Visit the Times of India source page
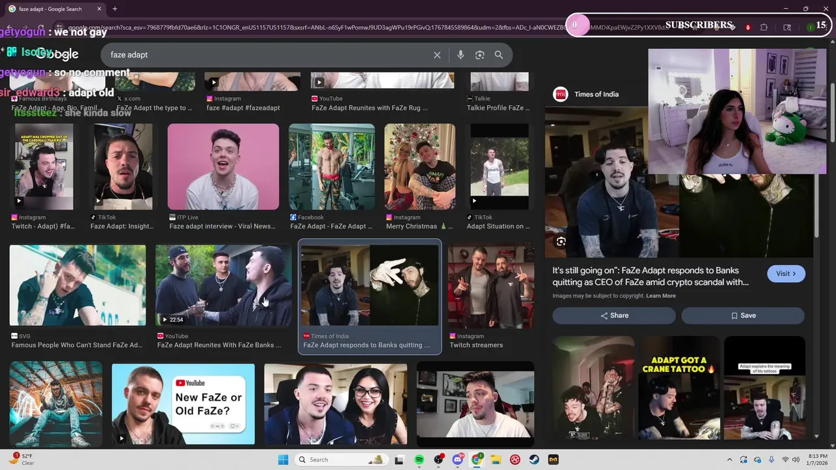This screenshot has width=836, height=470. [x=786, y=274]
